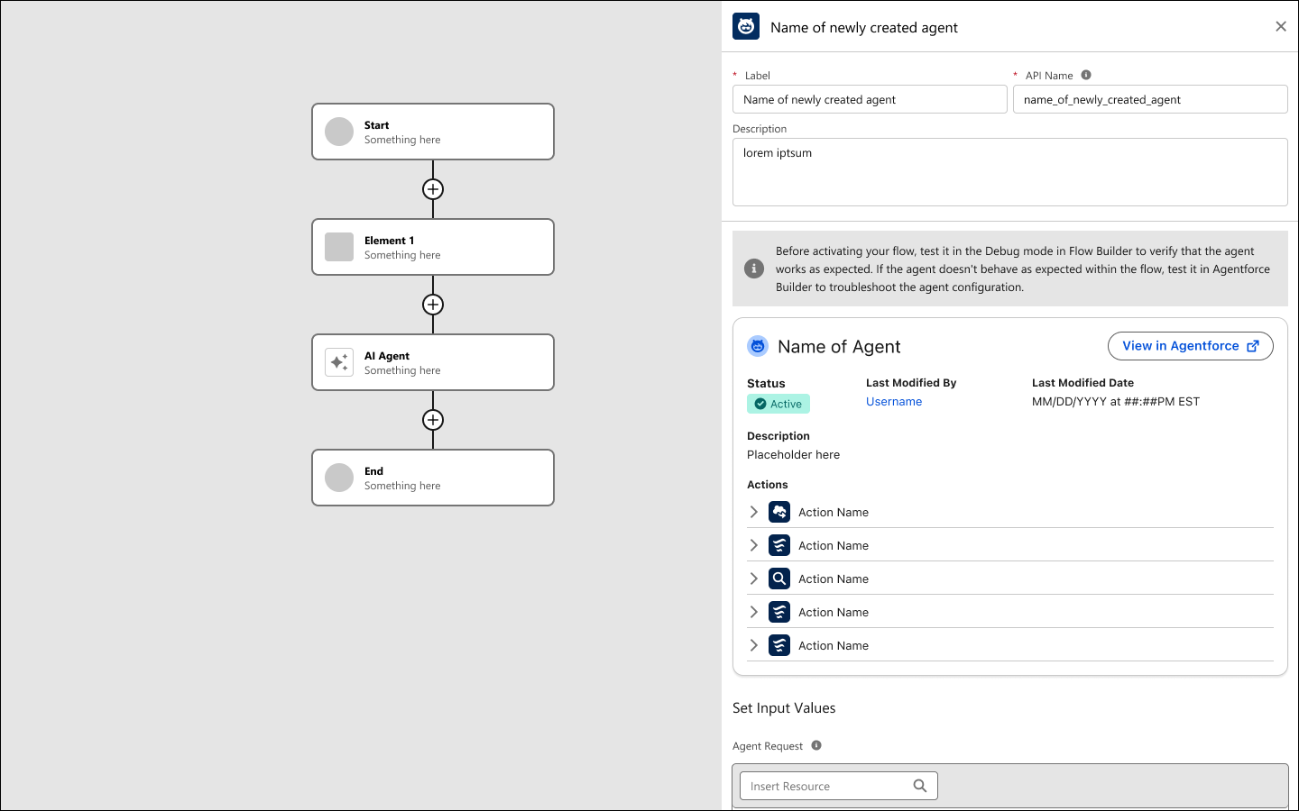Click the cloud sync icon of the Action Name row

click(x=779, y=512)
